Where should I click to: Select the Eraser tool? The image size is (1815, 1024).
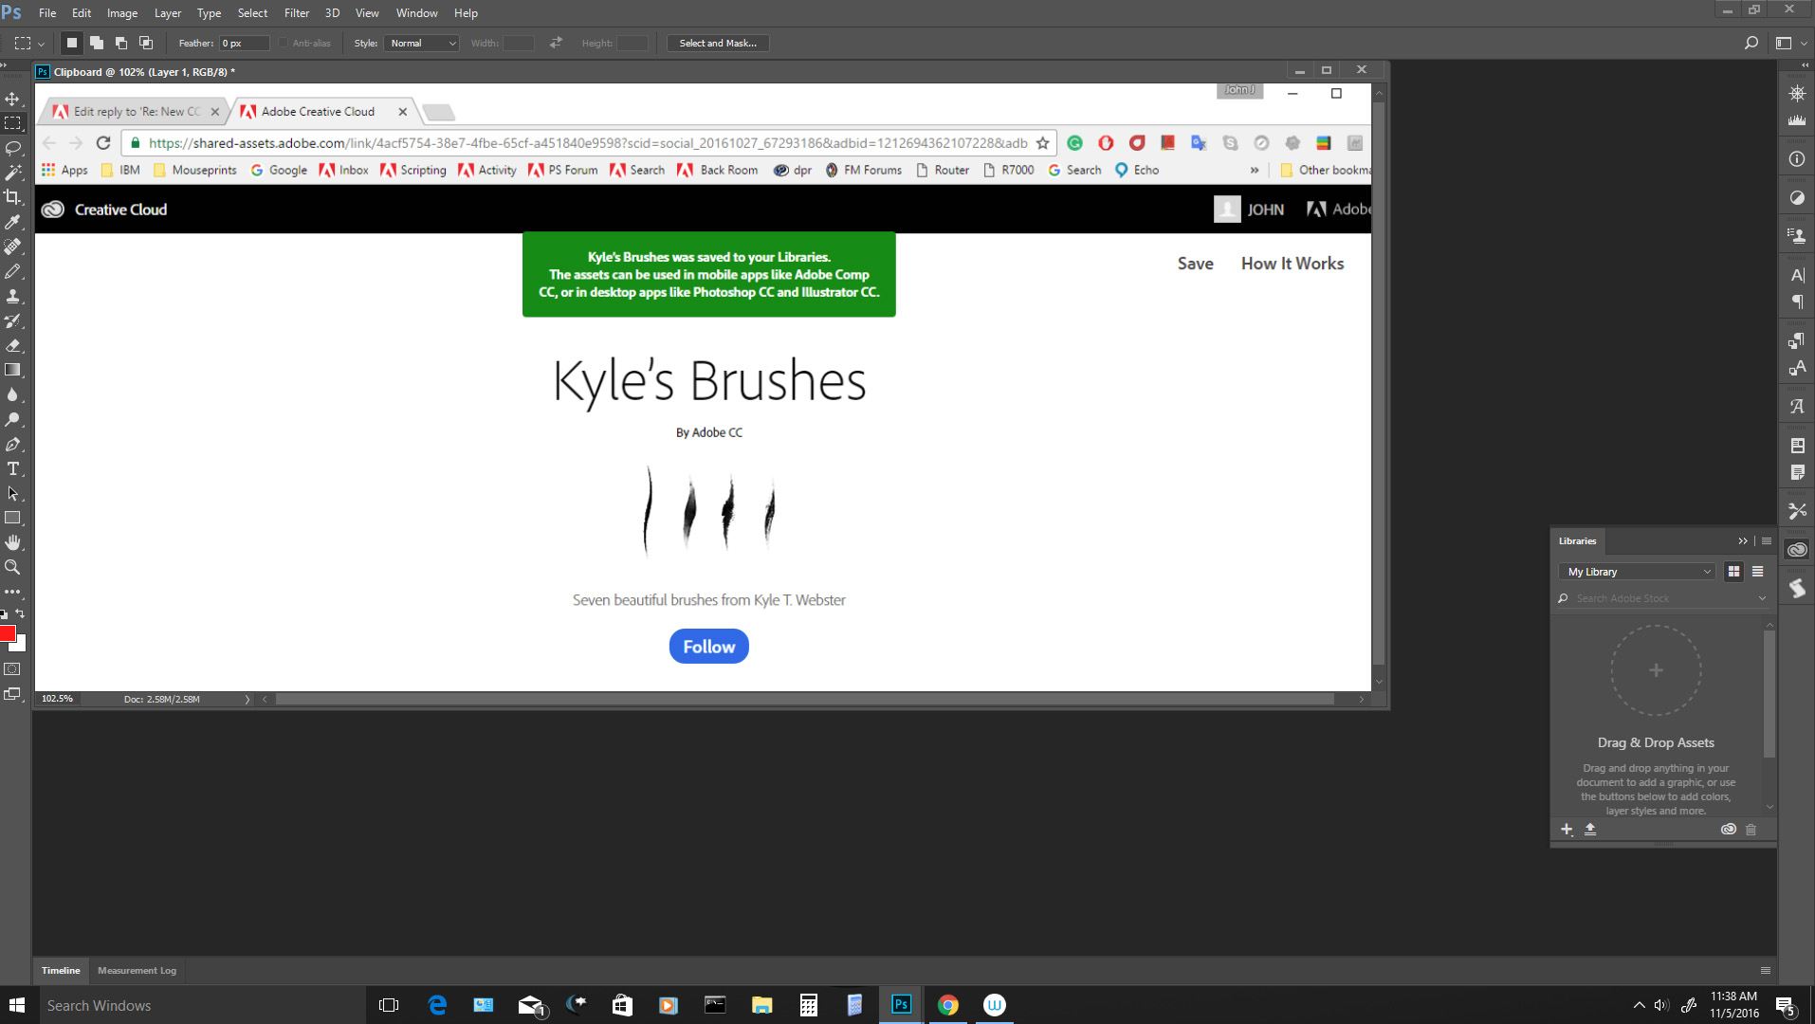pyautogui.click(x=12, y=345)
